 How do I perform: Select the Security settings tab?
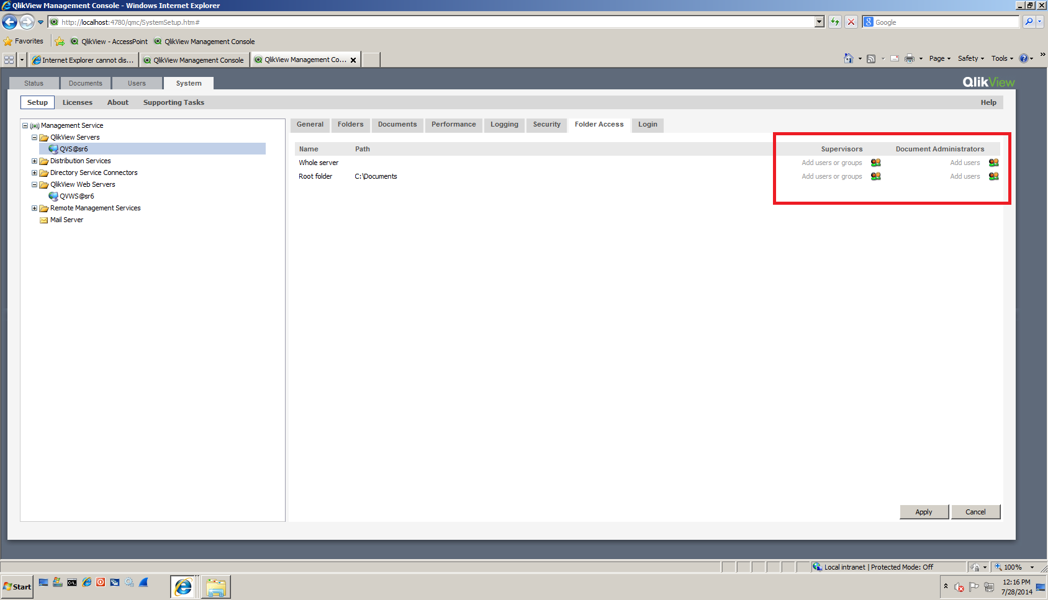(547, 125)
